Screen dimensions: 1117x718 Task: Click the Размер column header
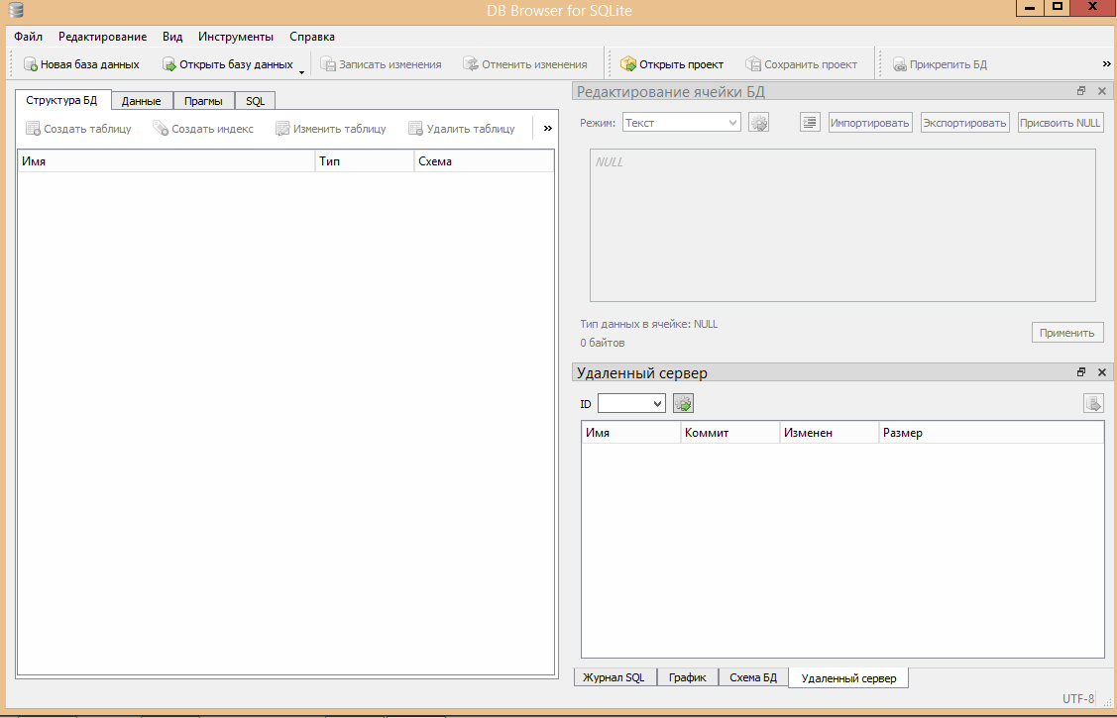991,433
